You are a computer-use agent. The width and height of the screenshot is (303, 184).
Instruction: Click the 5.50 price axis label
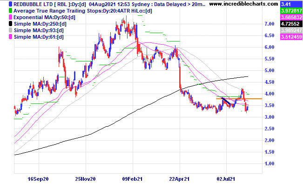269,59
